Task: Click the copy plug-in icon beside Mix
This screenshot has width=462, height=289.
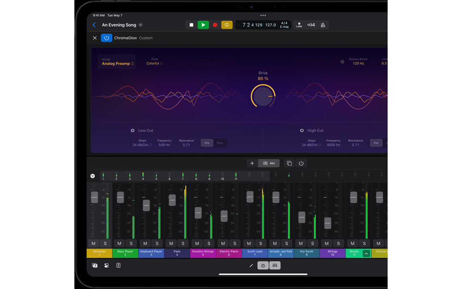Action: (x=289, y=163)
